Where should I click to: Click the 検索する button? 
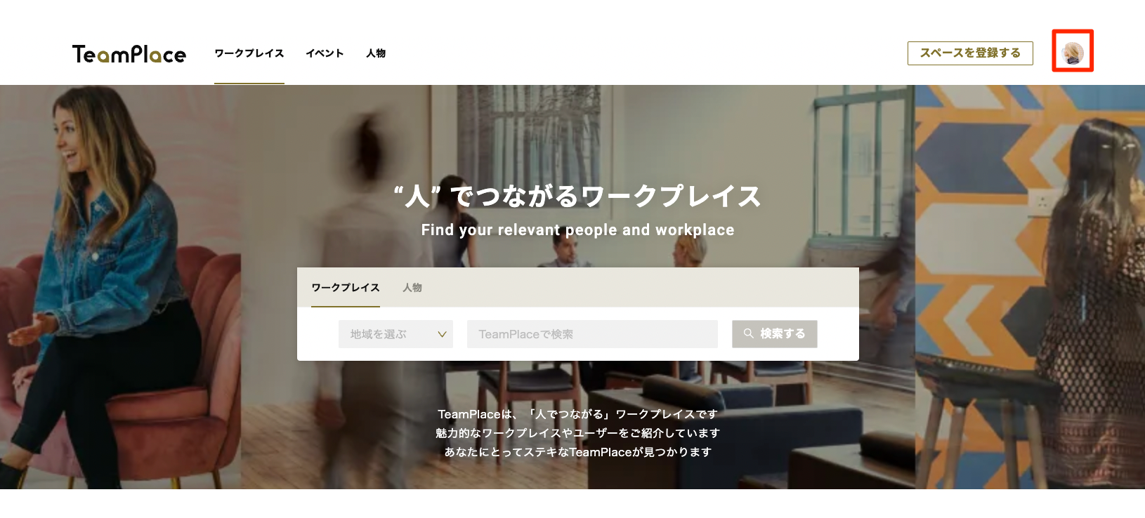775,334
